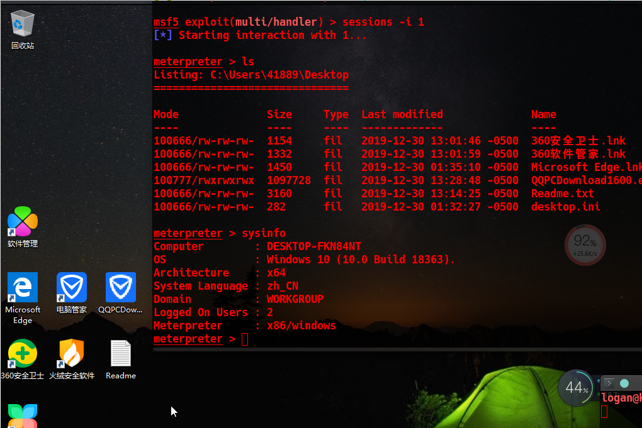Click the 'sysinfo' command text
Viewport: 642px width, 428px height.
tap(264, 233)
